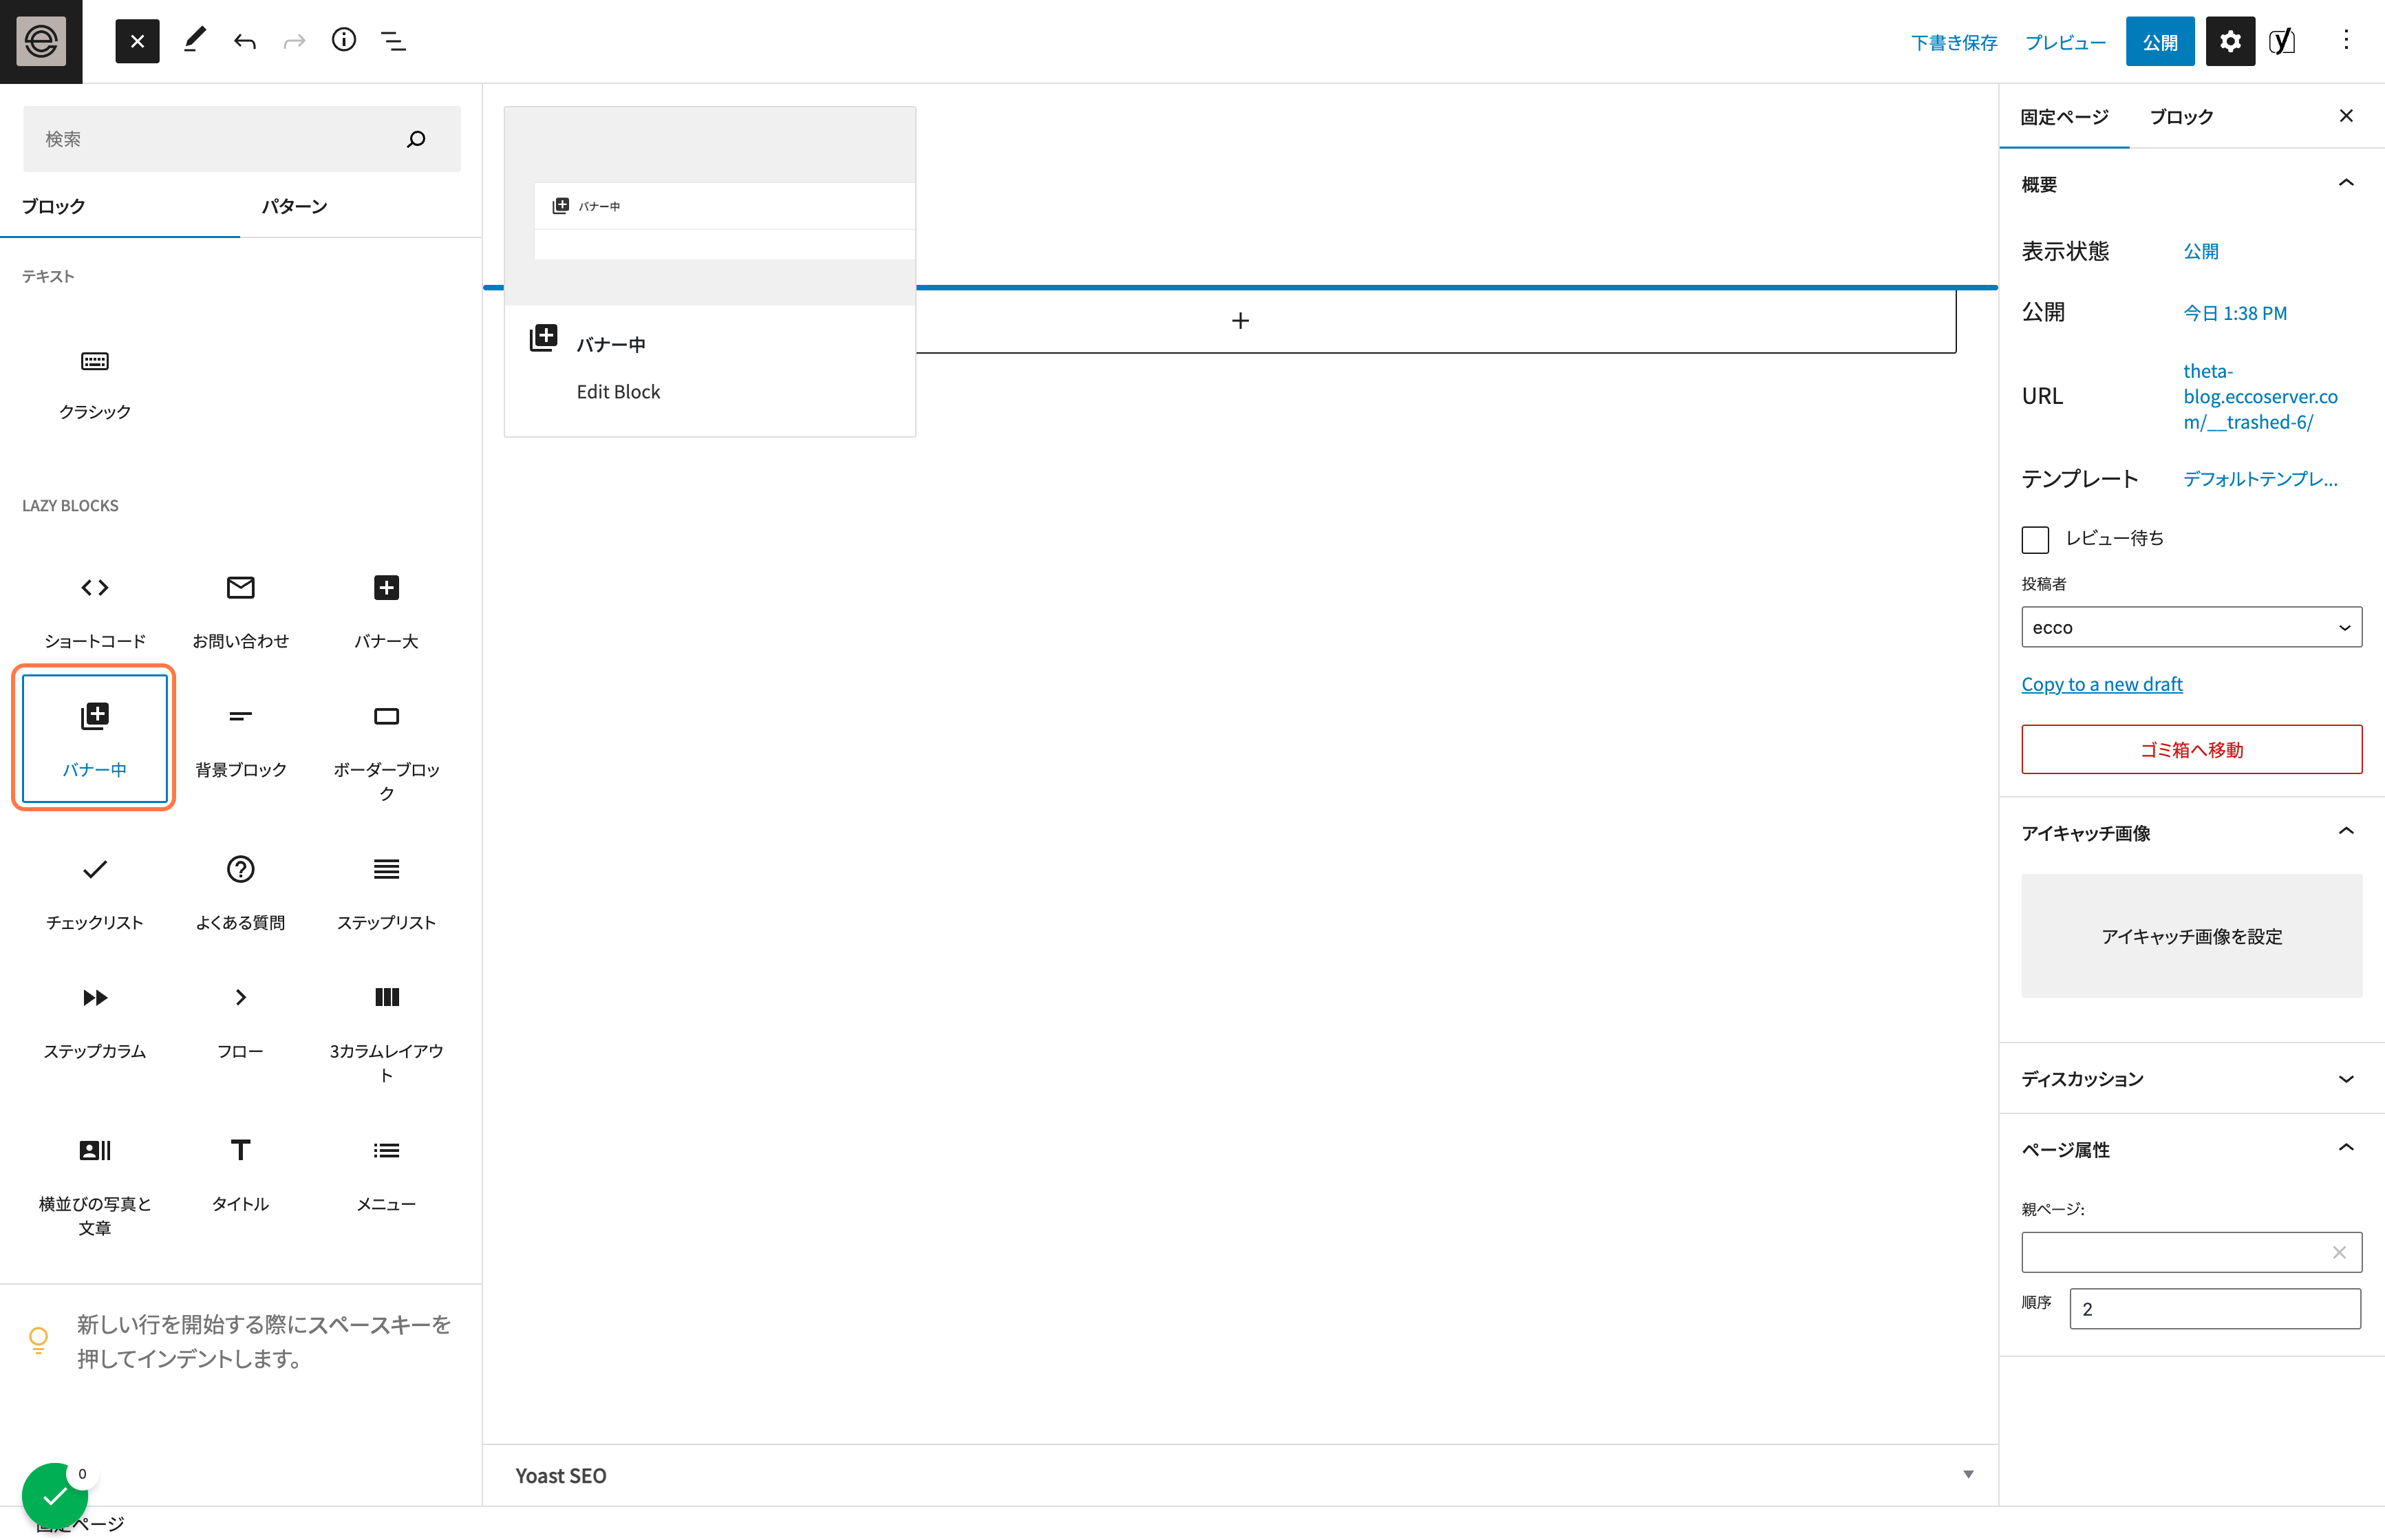Insert the よくある質問 block
Viewport: 2385px width, 1540px height.
[241, 893]
